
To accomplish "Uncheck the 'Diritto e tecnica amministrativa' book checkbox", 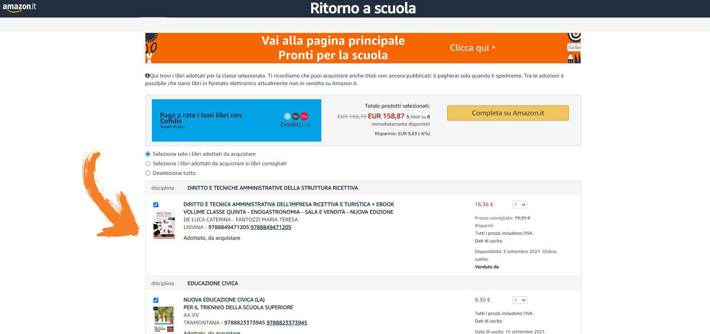I will [156, 205].
